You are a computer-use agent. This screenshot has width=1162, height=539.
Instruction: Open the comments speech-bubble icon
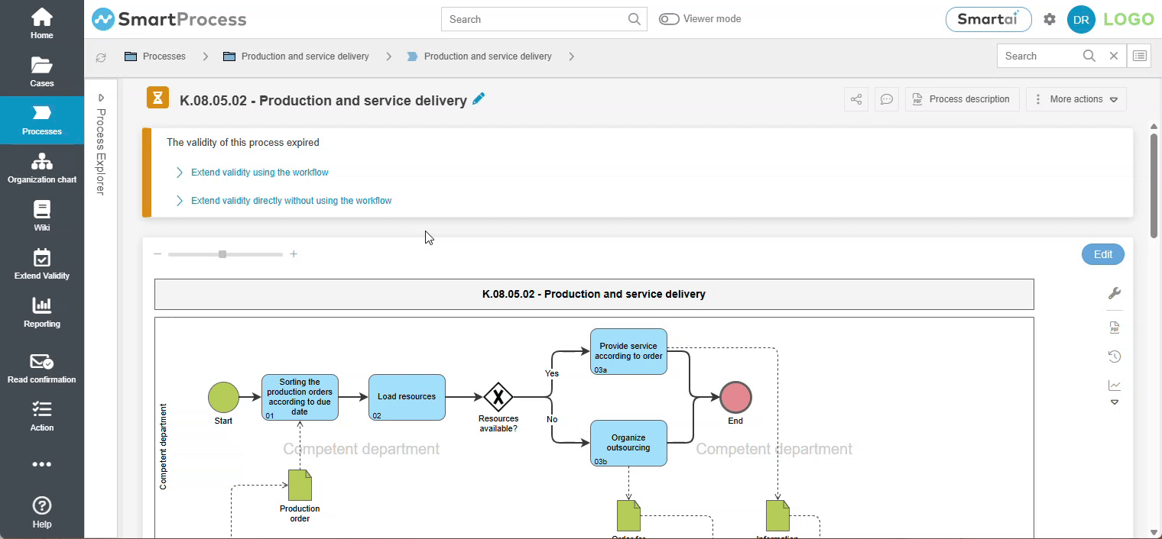[887, 99]
